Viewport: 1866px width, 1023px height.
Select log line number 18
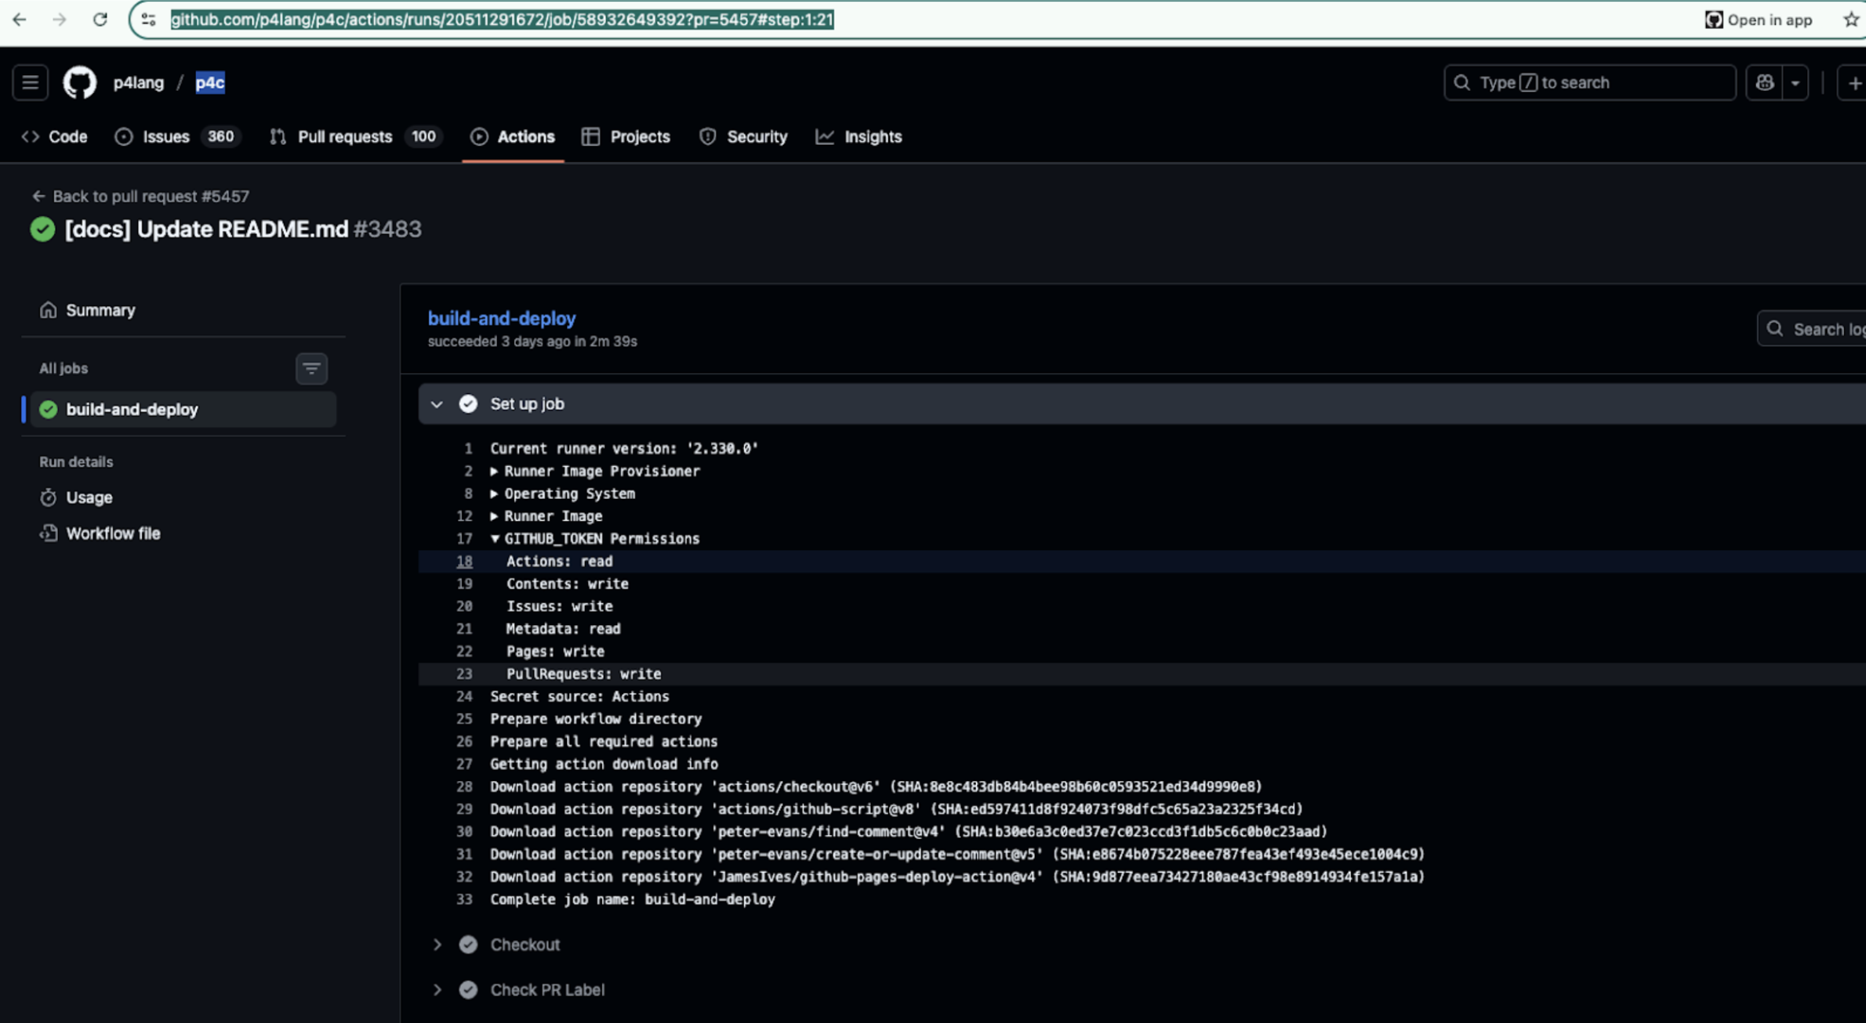click(464, 562)
